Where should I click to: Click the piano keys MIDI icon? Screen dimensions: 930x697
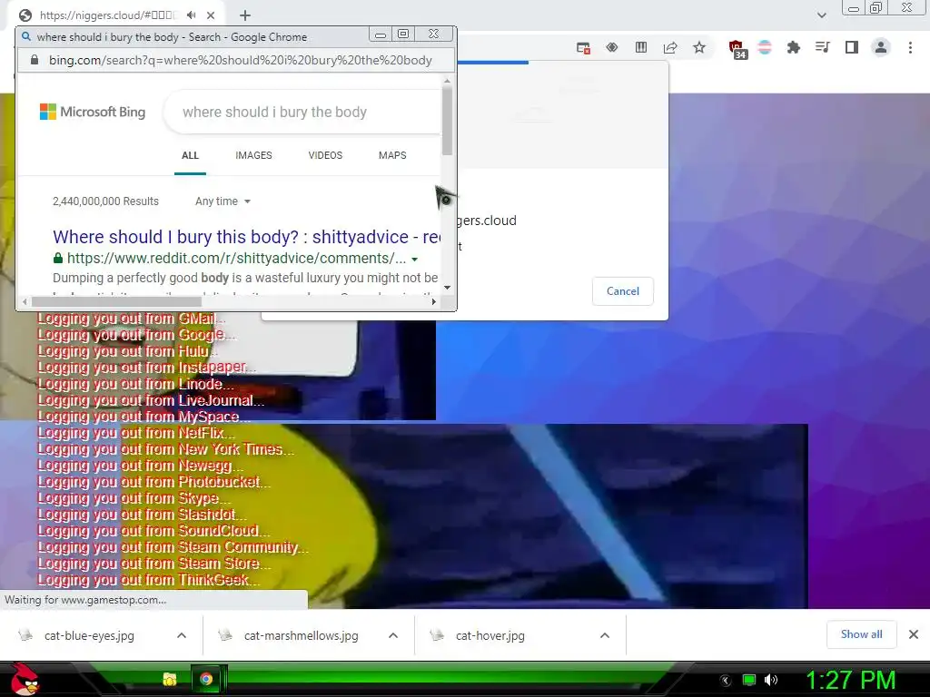pyautogui.click(x=641, y=47)
